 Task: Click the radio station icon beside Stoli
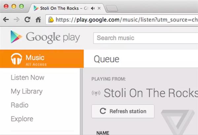96,93
